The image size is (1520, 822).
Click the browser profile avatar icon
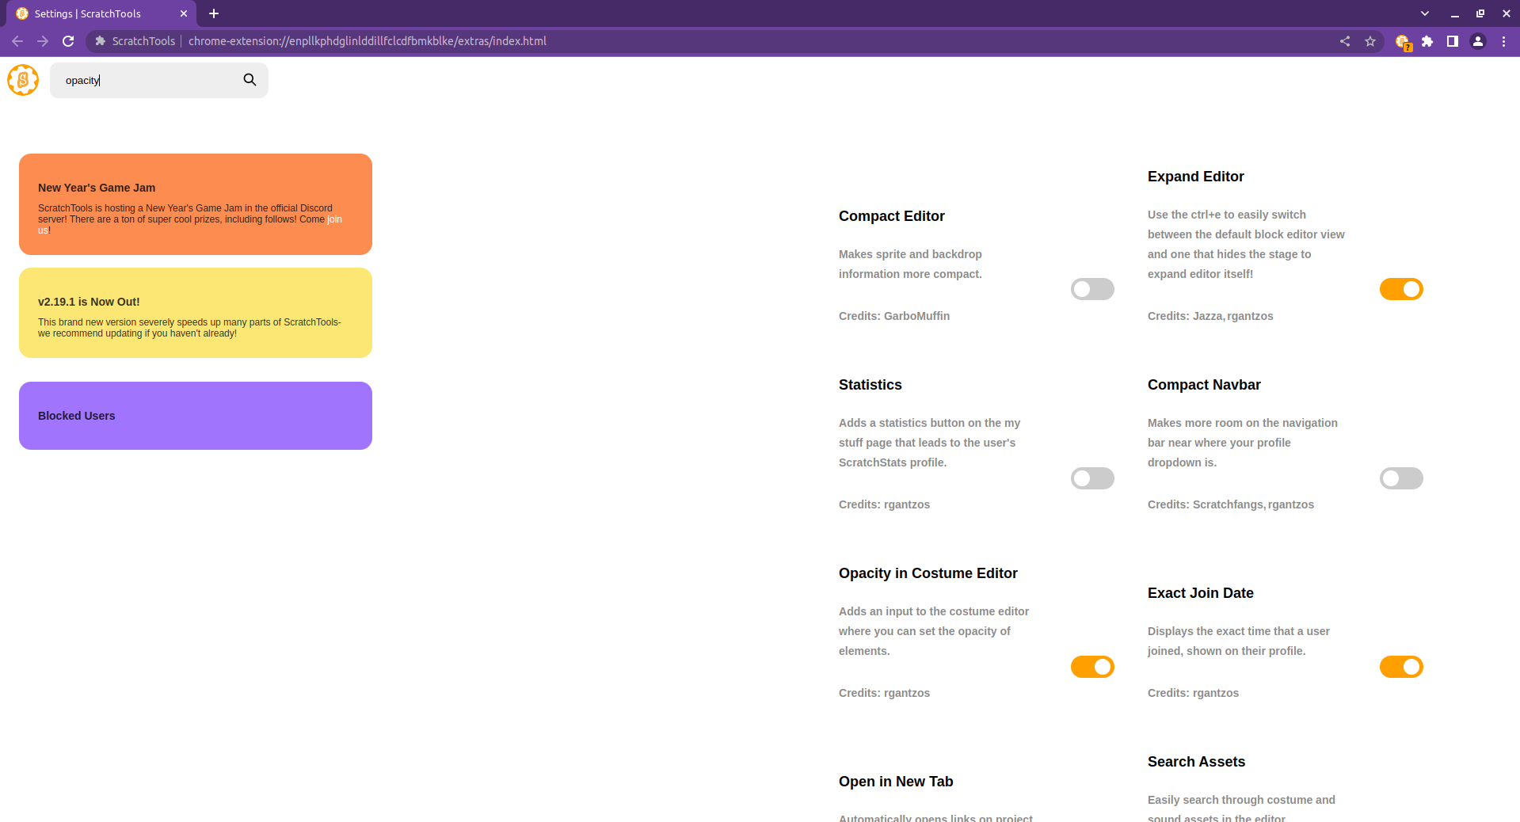(x=1478, y=41)
